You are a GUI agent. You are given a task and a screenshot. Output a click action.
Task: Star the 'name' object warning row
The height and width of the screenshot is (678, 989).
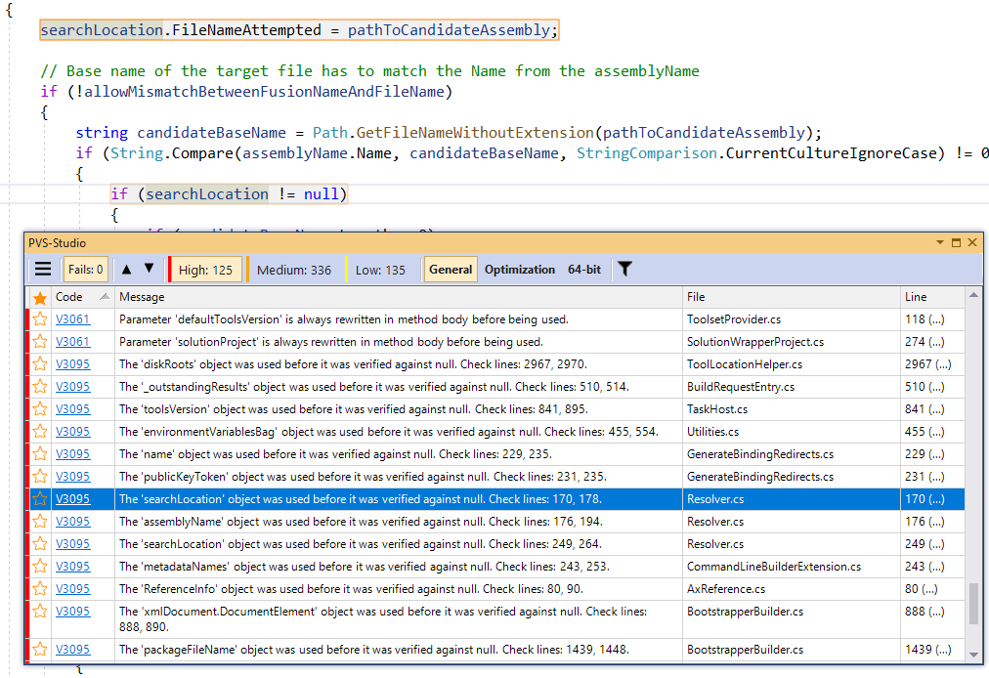tap(40, 454)
